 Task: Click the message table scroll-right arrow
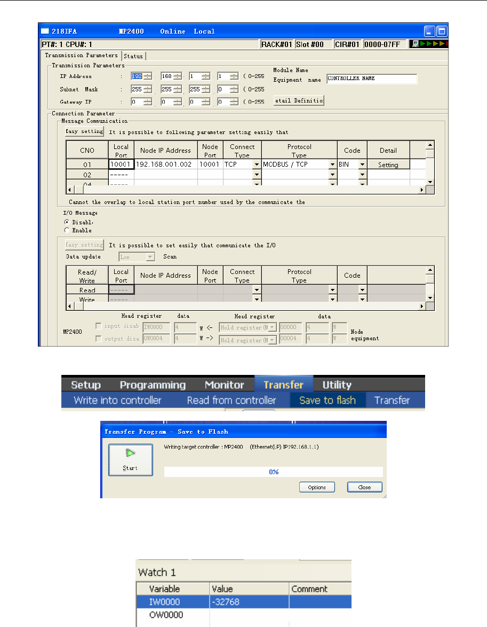click(x=421, y=190)
